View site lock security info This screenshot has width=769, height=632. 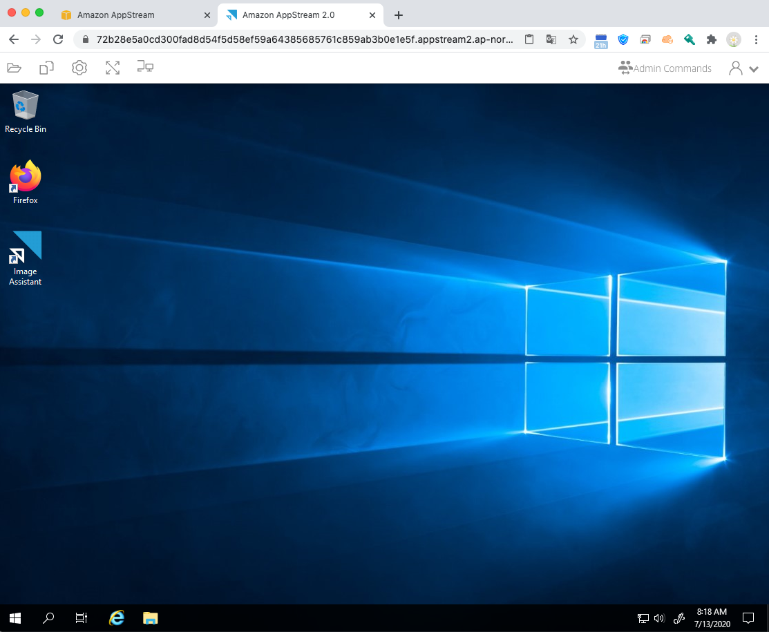pos(86,39)
